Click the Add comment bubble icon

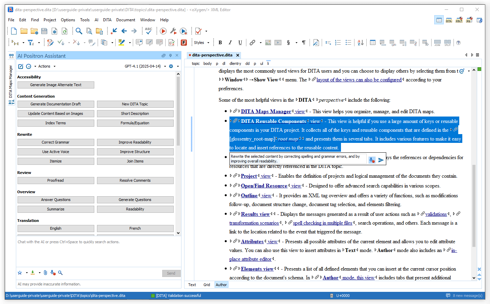tap(139, 43)
